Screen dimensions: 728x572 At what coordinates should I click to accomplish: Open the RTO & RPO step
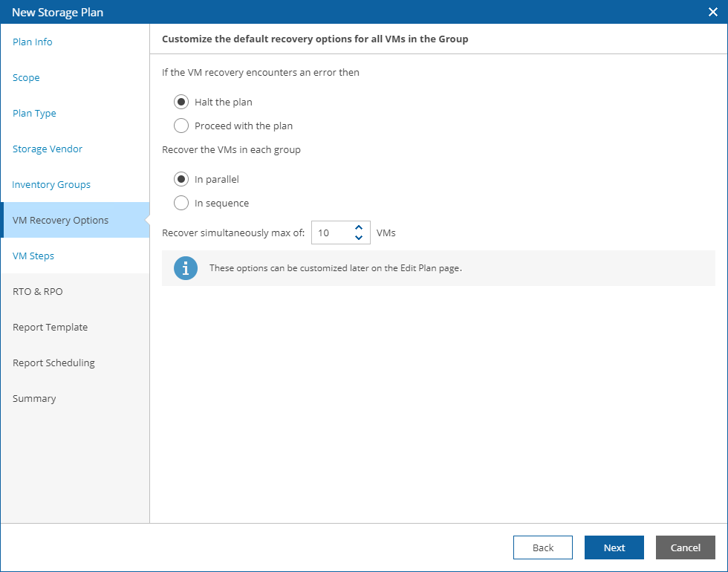pos(38,292)
